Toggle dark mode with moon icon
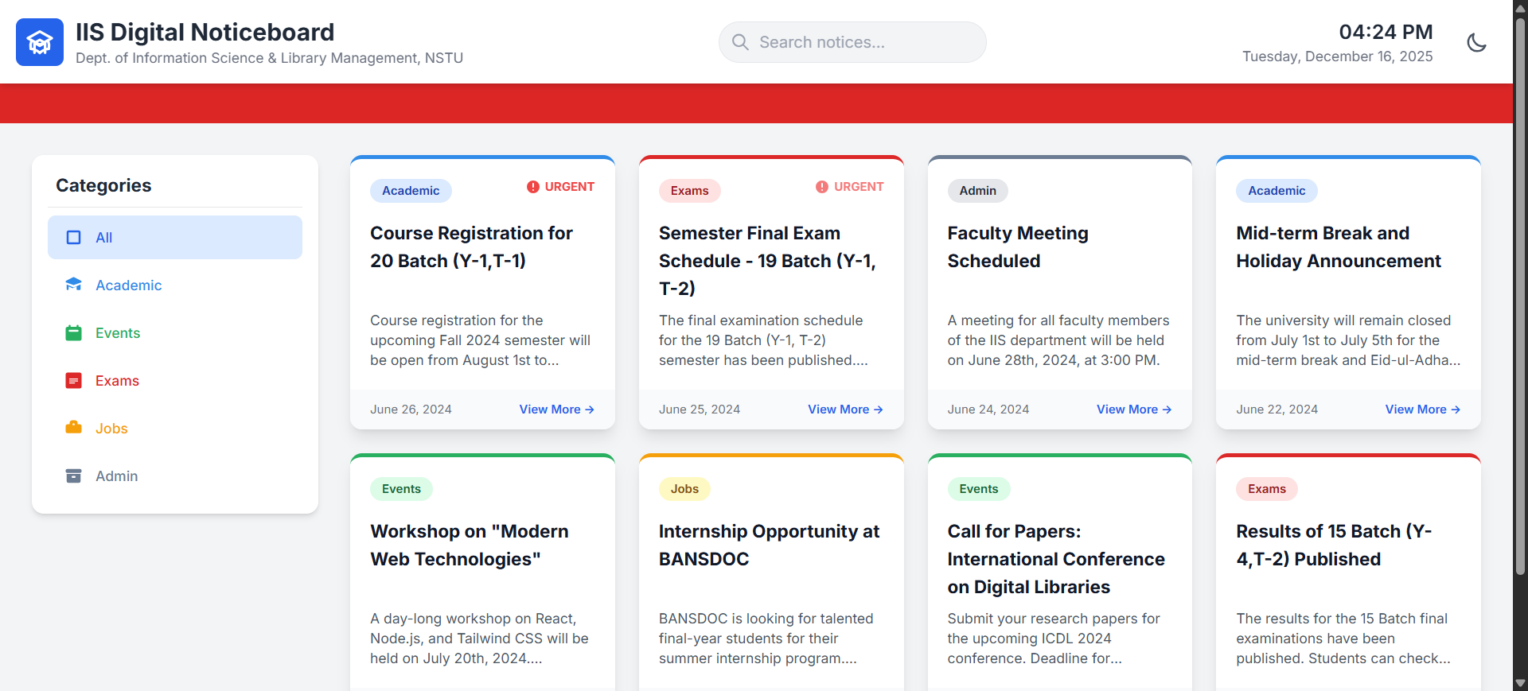This screenshot has width=1528, height=691. click(x=1476, y=42)
